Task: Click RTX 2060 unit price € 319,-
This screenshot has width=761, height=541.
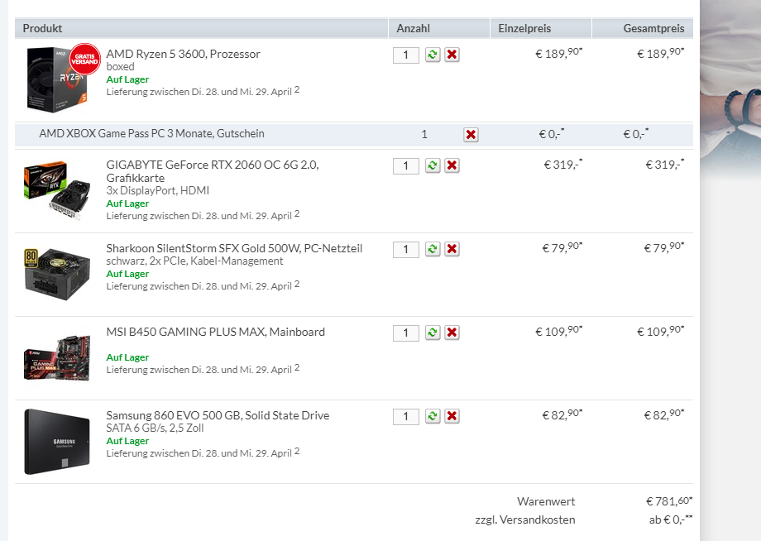Action: click(x=563, y=164)
